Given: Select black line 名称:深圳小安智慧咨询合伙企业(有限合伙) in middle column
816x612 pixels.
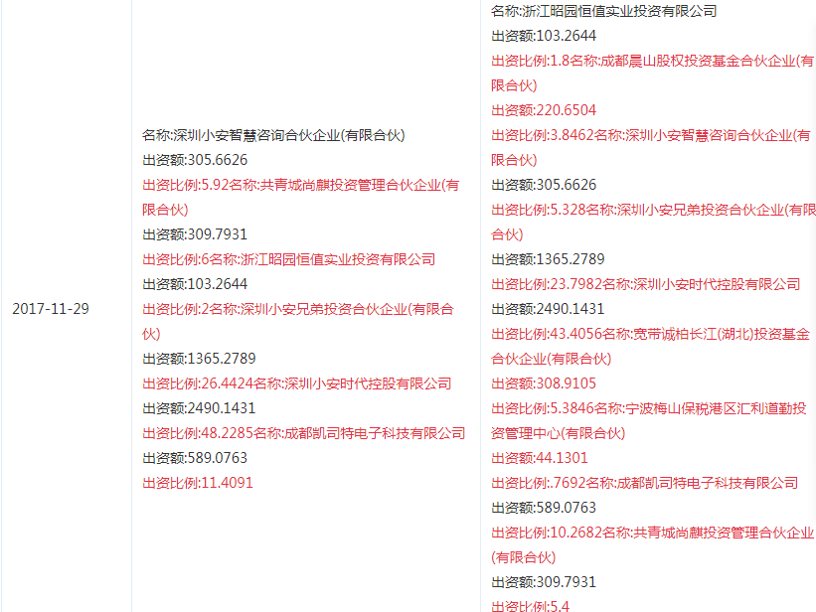Looking at the screenshot, I should (x=273, y=135).
